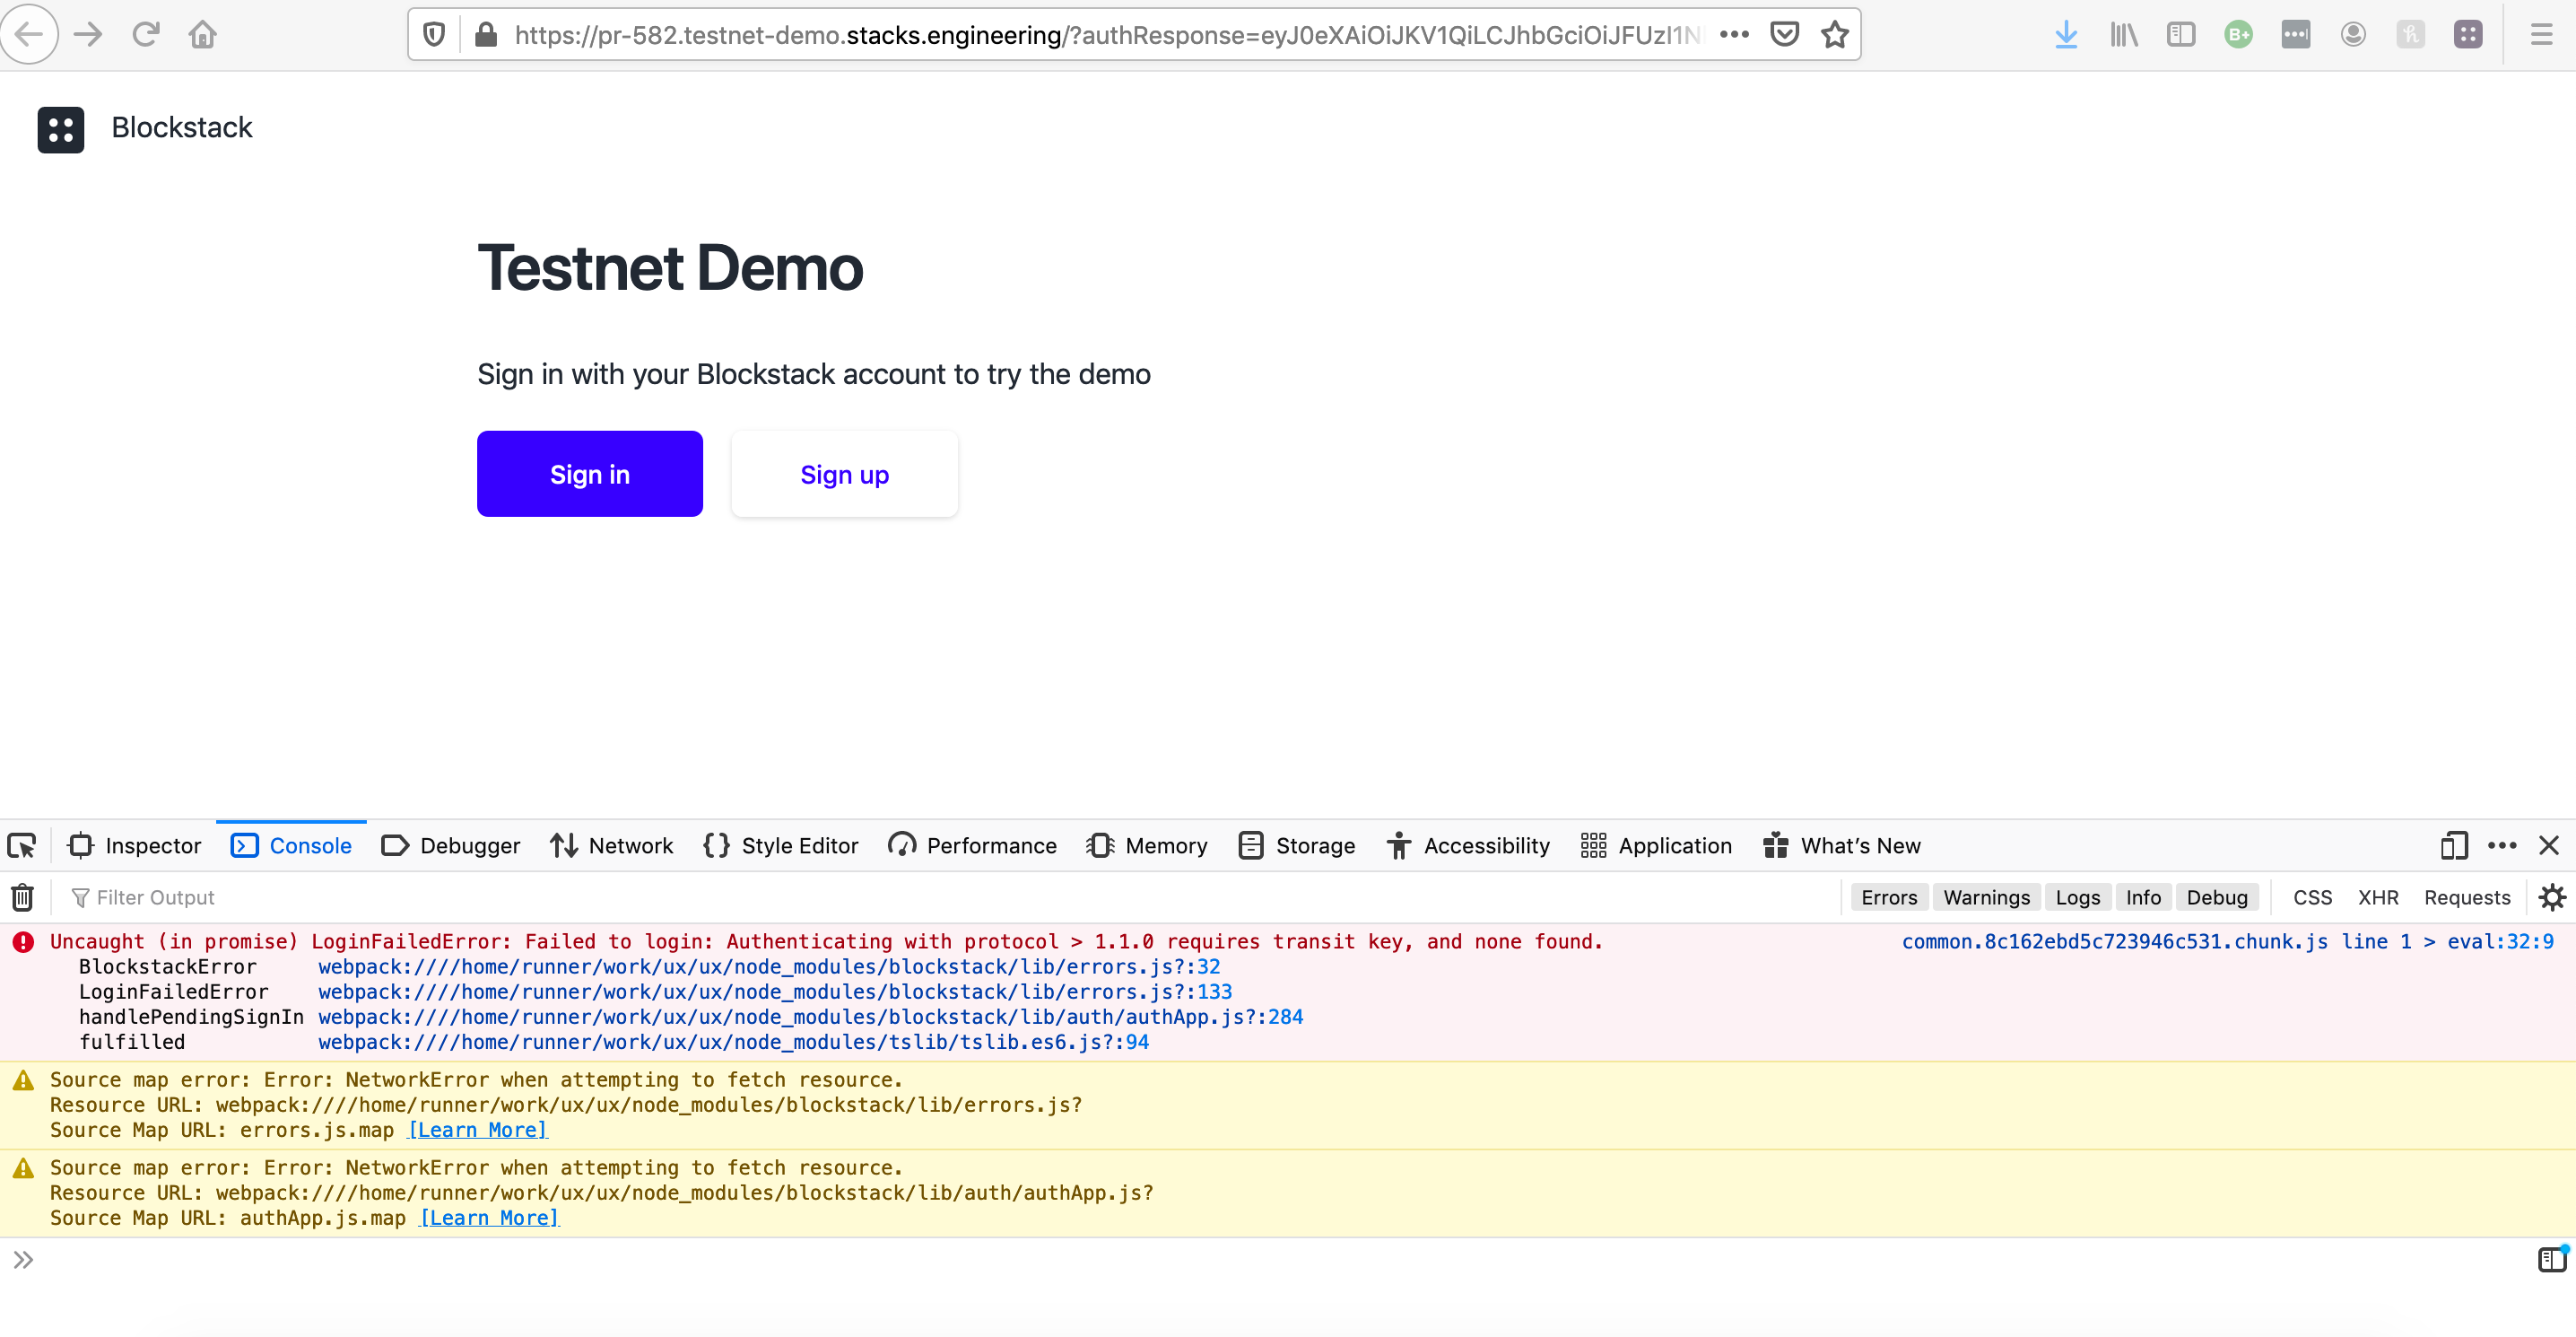Viewport: 2576px width, 1337px height.
Task: Switch to the Network tab in DevTools
Action: coord(611,845)
